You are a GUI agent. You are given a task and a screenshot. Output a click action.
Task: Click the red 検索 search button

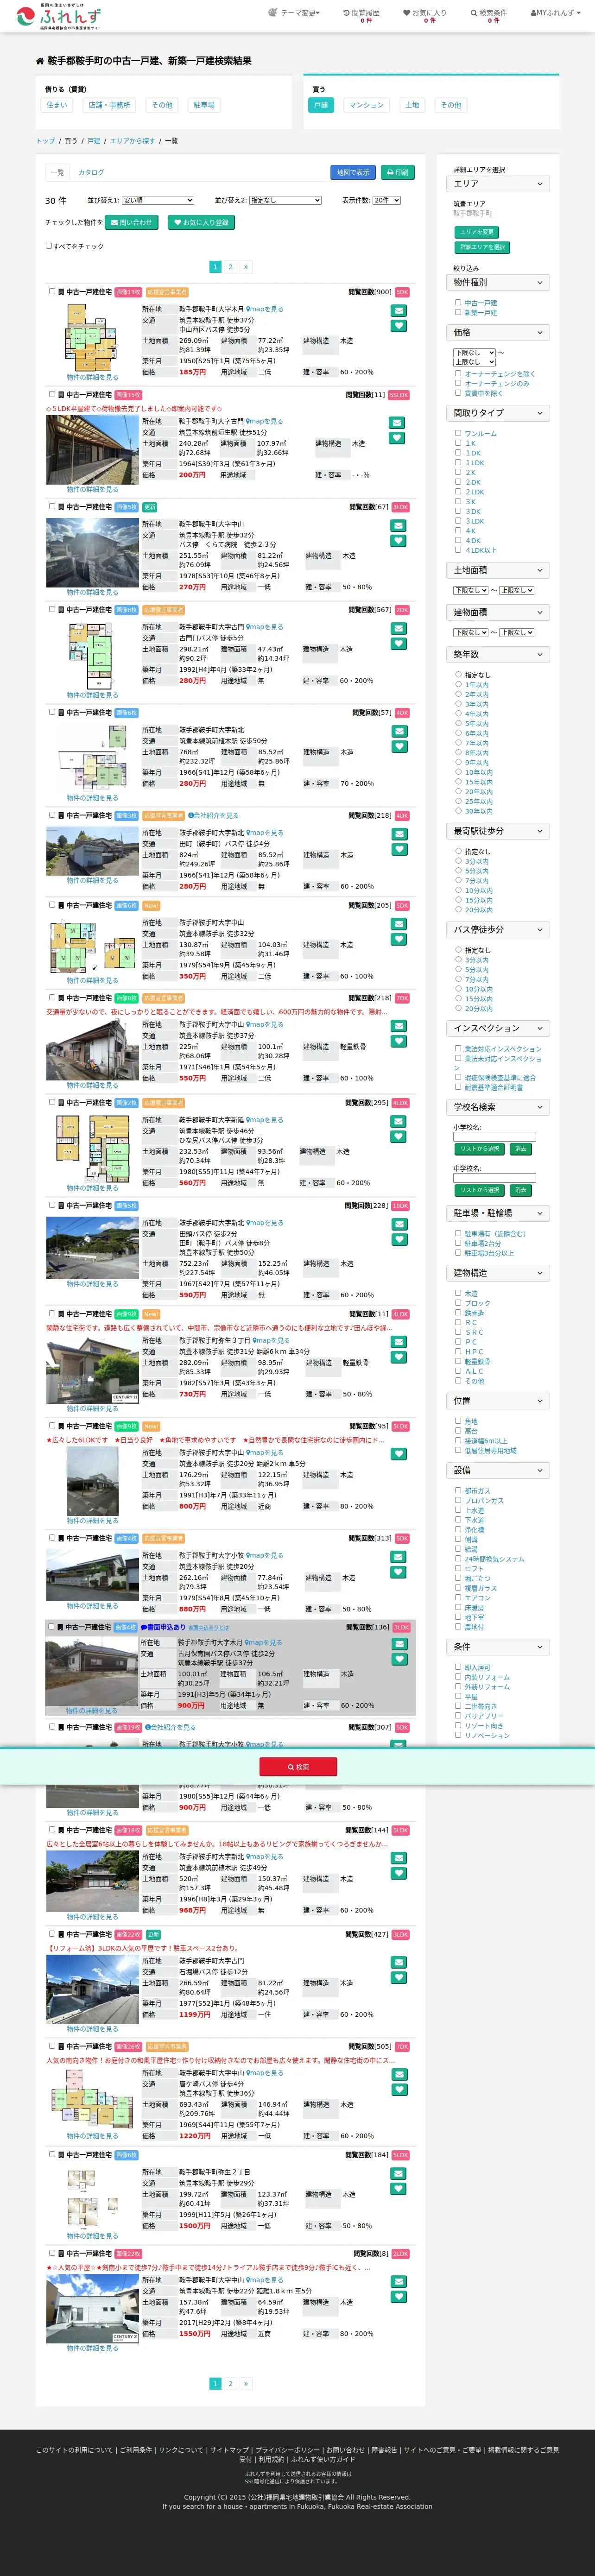coord(298,1767)
